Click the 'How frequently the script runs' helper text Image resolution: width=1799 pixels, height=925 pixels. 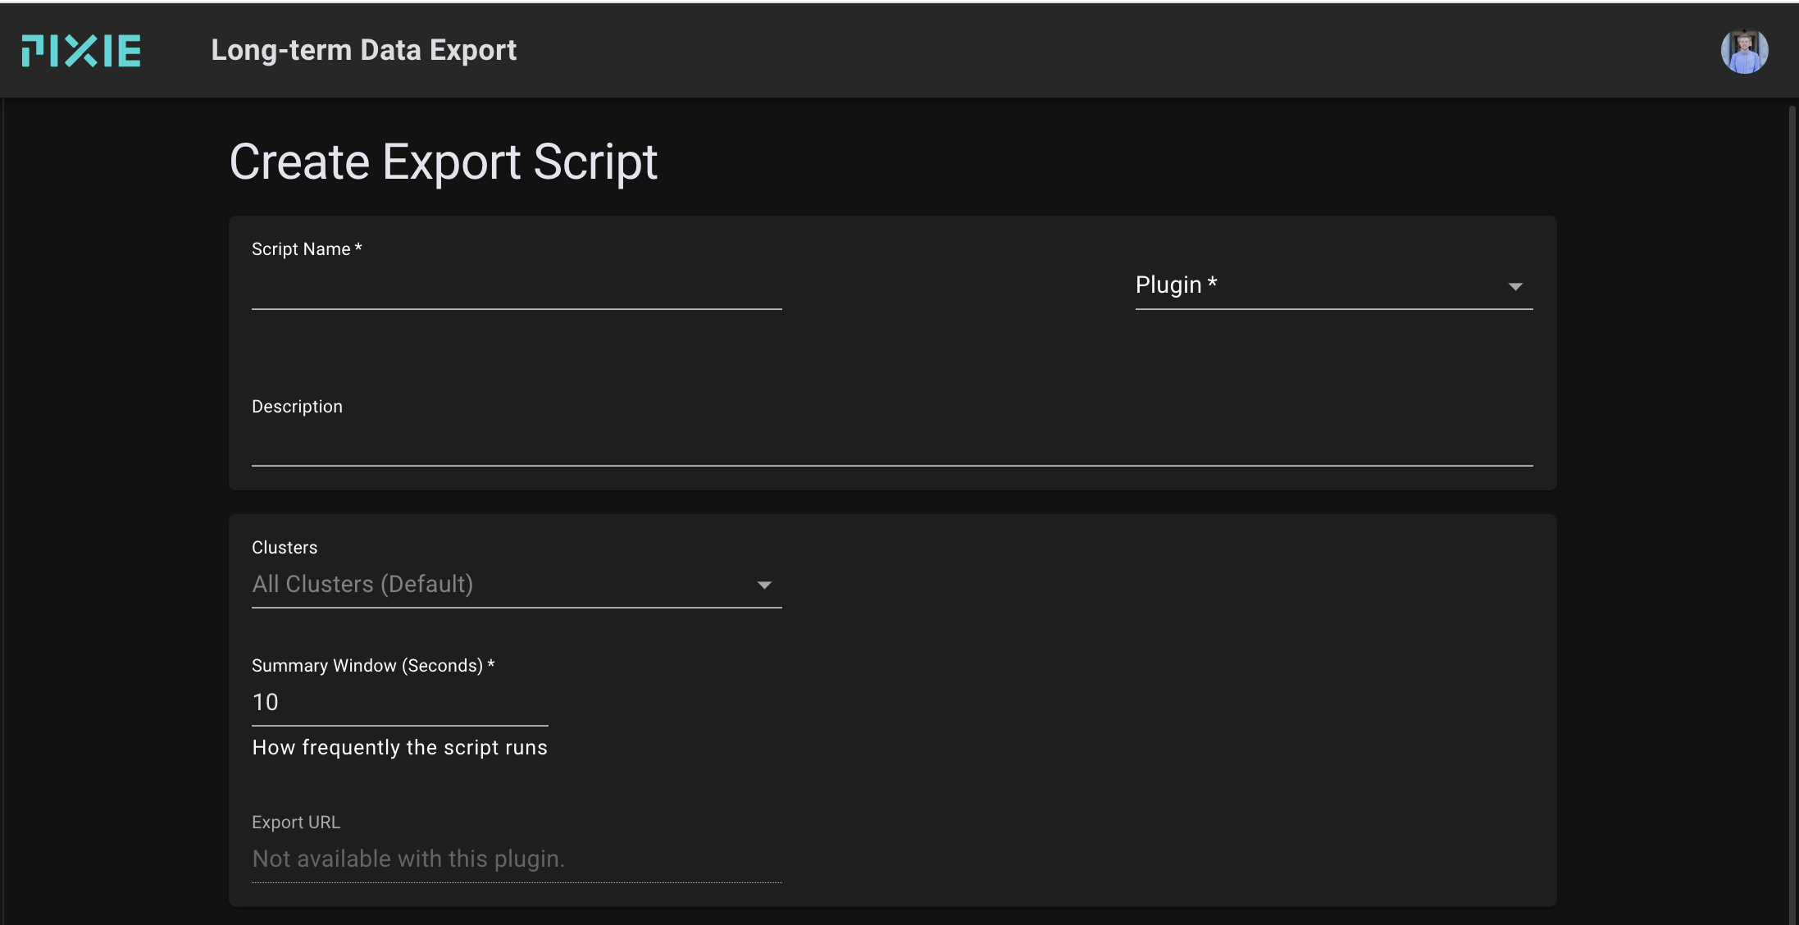(399, 748)
